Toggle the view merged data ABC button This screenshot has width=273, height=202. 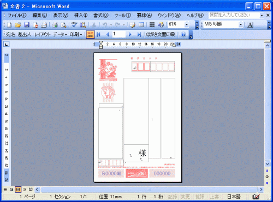pyautogui.click(x=91, y=34)
